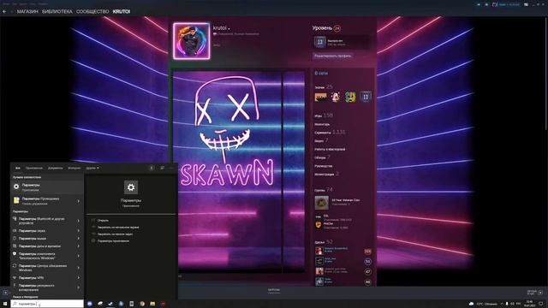Open the Значки (Badges) 25 link

coord(324,87)
